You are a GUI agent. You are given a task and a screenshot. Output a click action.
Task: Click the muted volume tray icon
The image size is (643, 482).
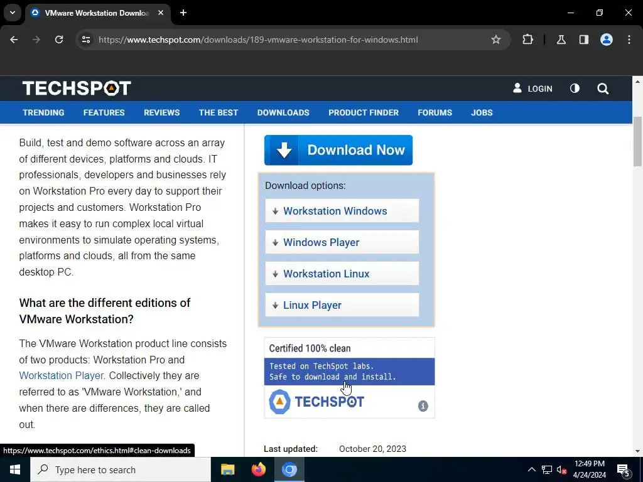pyautogui.click(x=561, y=469)
